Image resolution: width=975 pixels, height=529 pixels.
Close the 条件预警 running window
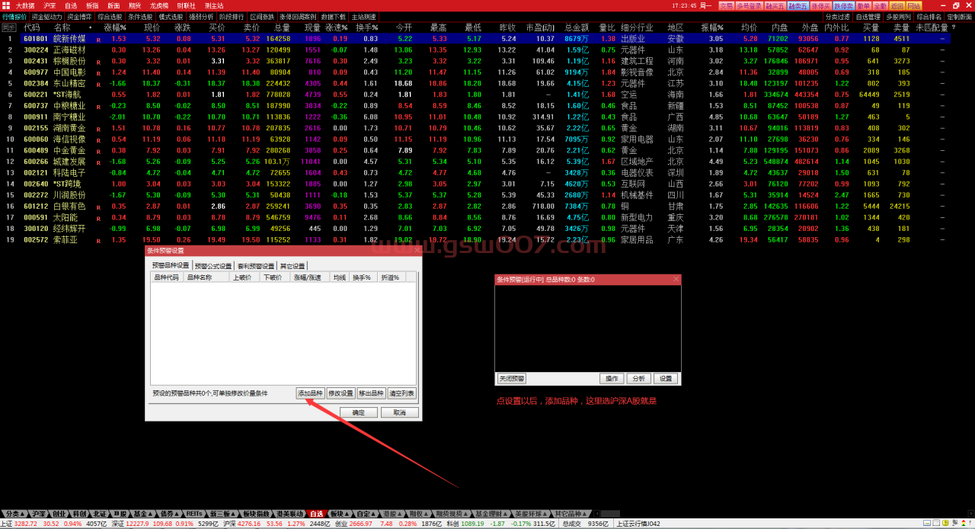[676, 280]
